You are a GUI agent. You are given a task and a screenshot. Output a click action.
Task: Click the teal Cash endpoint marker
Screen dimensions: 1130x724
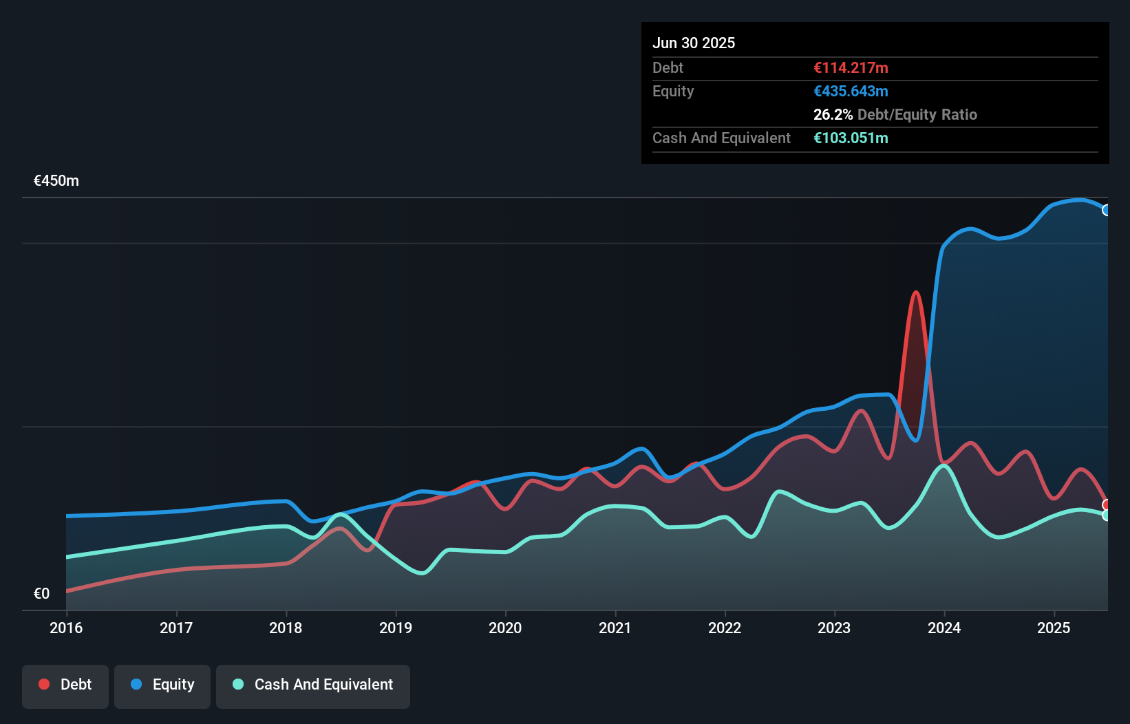[1106, 515]
